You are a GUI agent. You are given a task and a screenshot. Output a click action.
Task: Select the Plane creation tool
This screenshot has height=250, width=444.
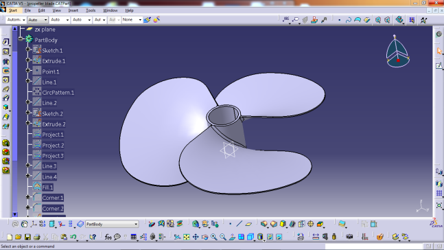248,224
